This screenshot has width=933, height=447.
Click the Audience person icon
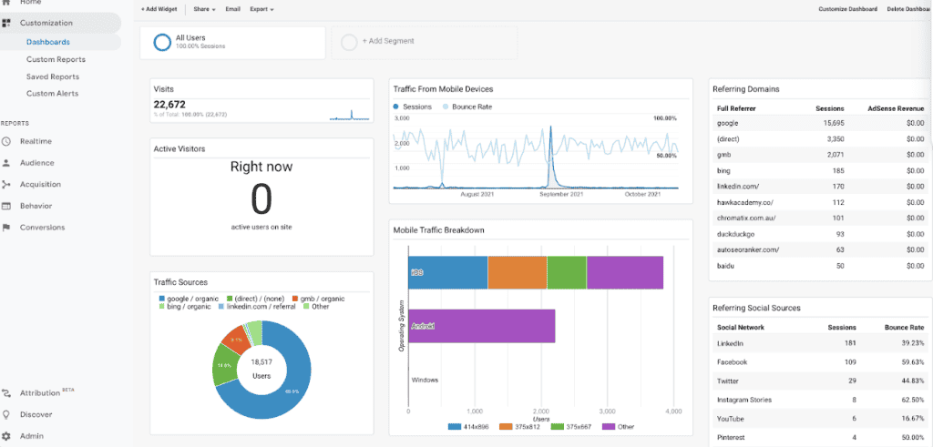7,163
